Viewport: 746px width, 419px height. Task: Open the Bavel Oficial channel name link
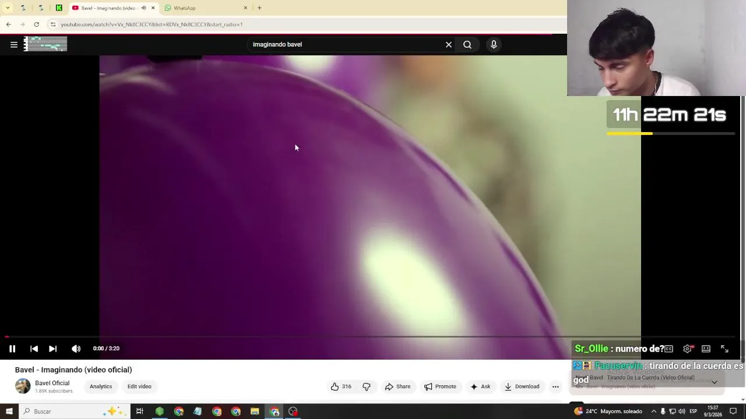pyautogui.click(x=52, y=383)
